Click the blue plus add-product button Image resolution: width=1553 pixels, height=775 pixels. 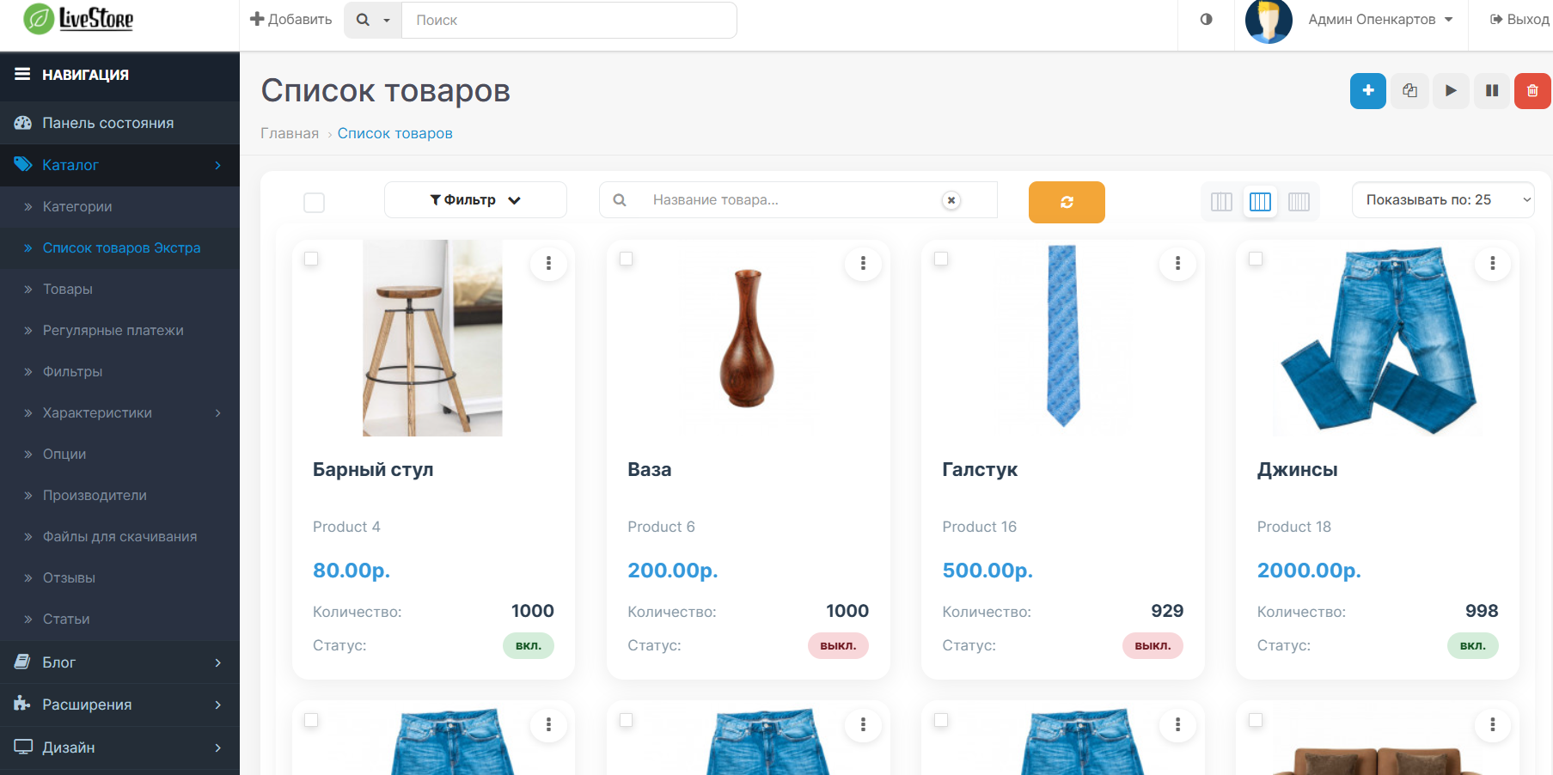(x=1367, y=91)
